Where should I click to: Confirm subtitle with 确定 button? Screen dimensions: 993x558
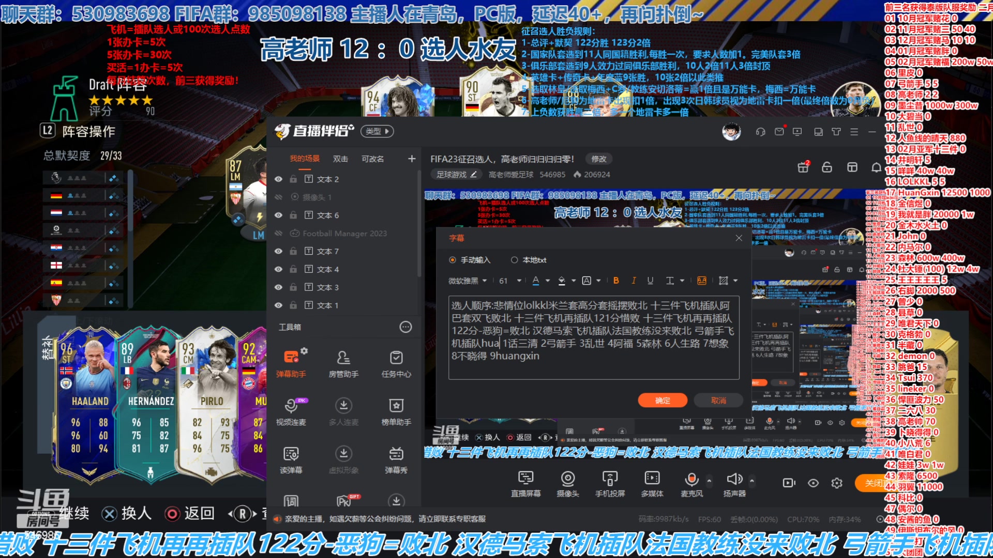point(663,400)
